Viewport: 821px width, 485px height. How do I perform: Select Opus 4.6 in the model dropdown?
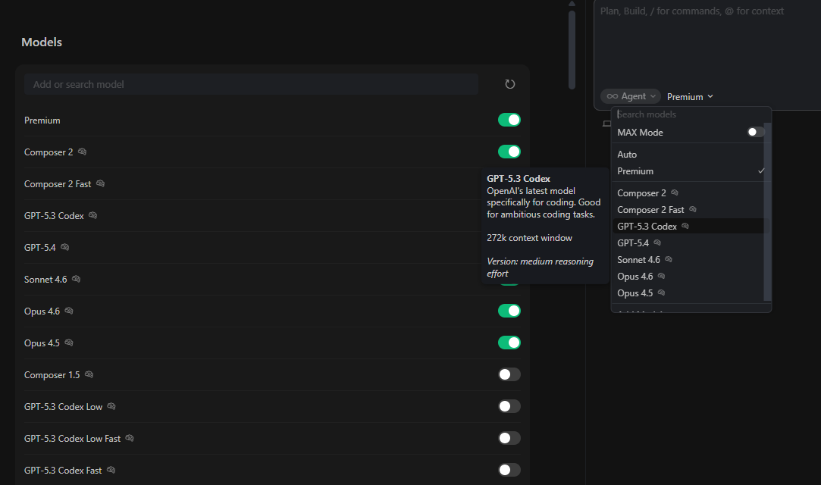click(635, 277)
